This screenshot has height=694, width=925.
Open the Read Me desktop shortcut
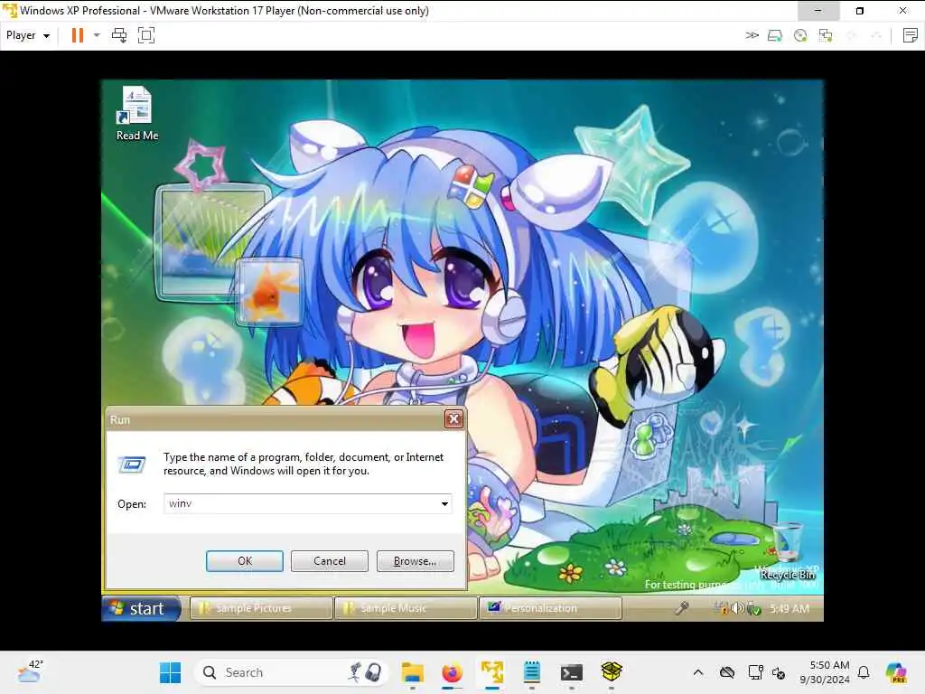pos(137,113)
